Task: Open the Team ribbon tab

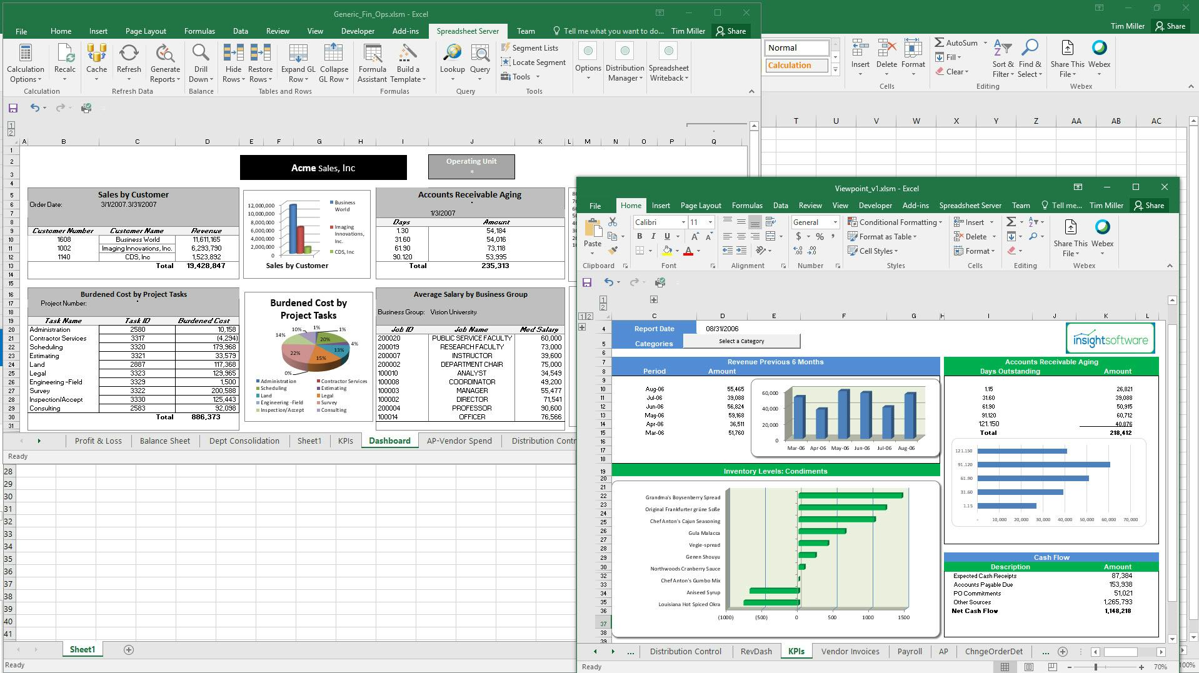Action: [1020, 205]
